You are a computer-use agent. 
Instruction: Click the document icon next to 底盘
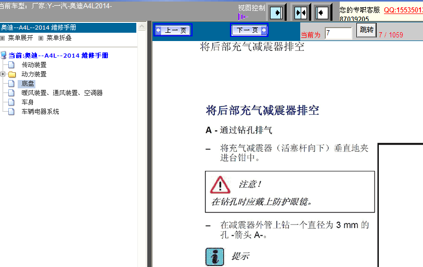[11, 84]
